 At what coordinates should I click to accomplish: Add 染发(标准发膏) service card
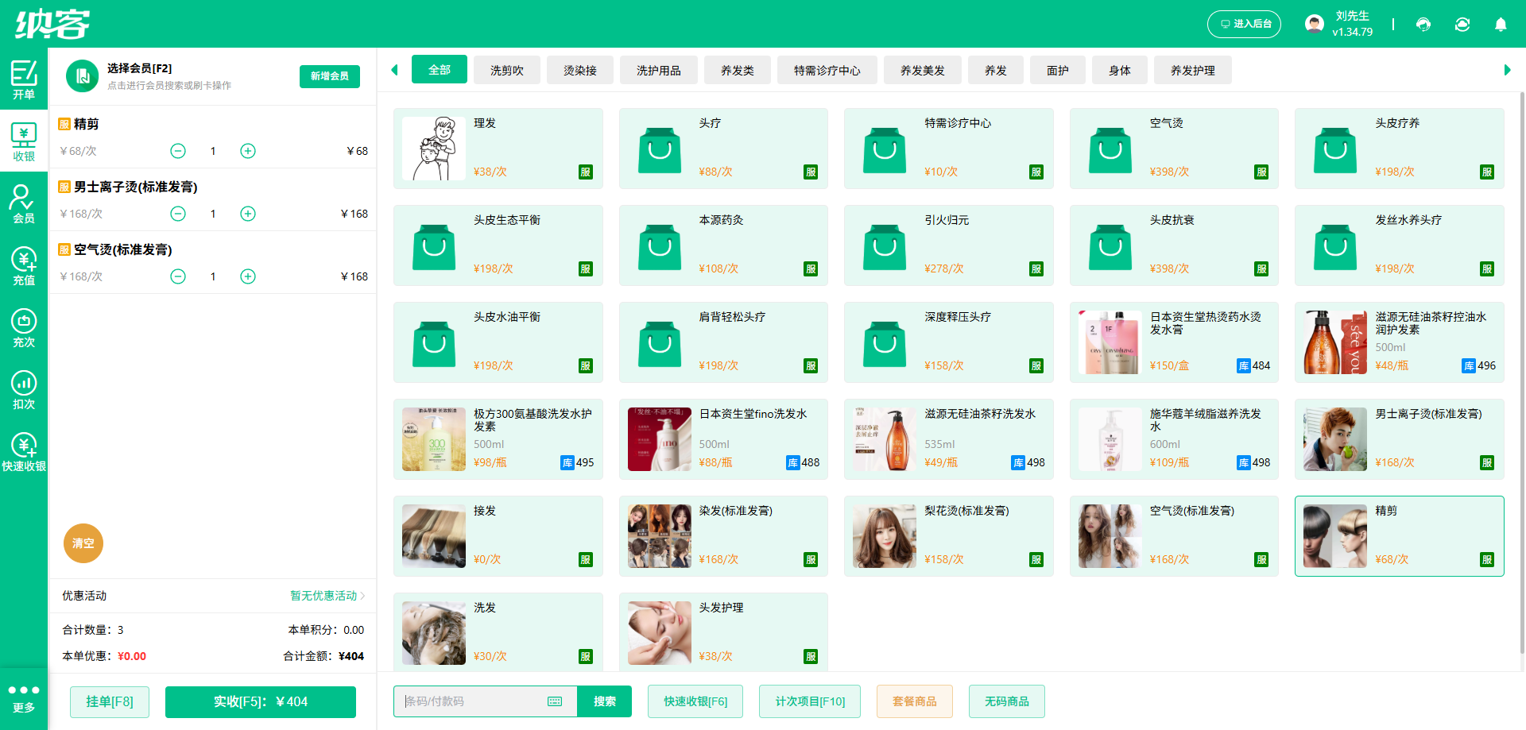click(723, 536)
